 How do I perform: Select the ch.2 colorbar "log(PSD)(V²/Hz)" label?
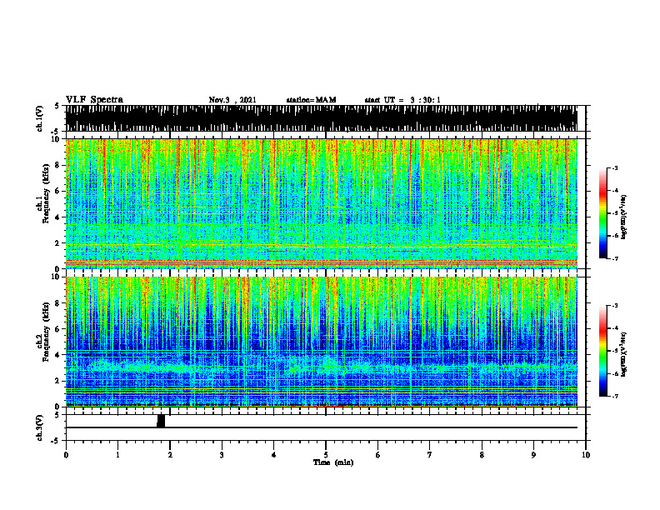[624, 354]
